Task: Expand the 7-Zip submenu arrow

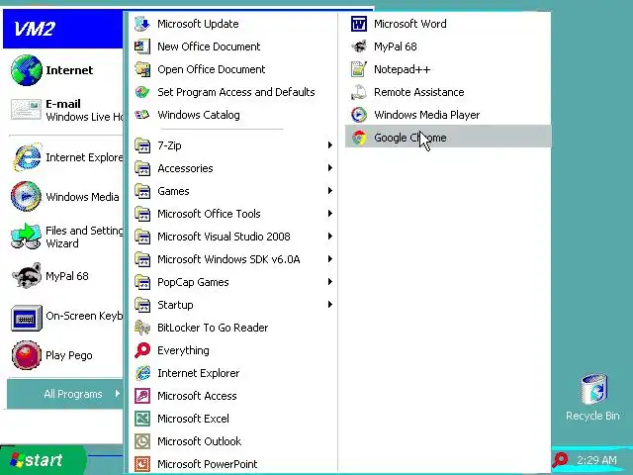Action: [x=329, y=145]
